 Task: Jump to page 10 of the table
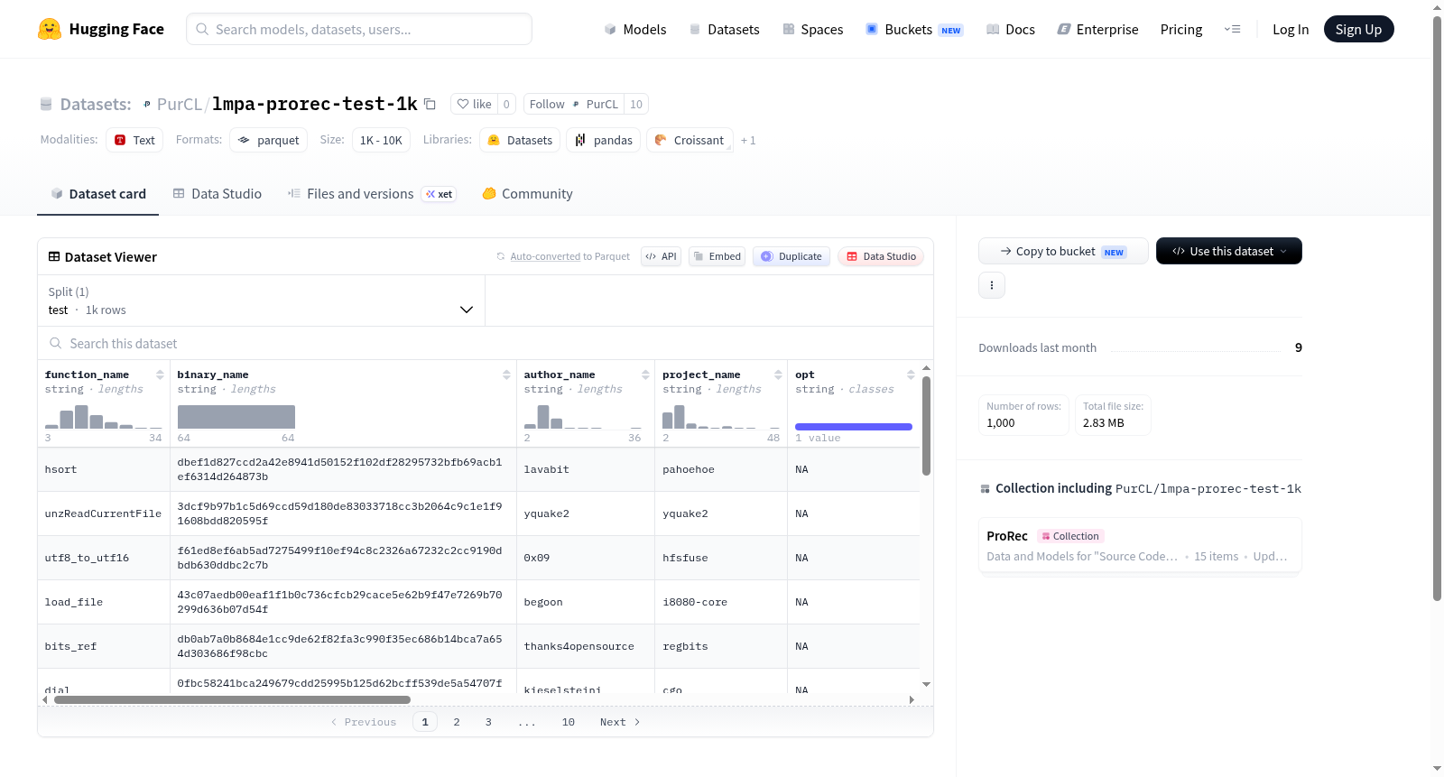point(569,722)
